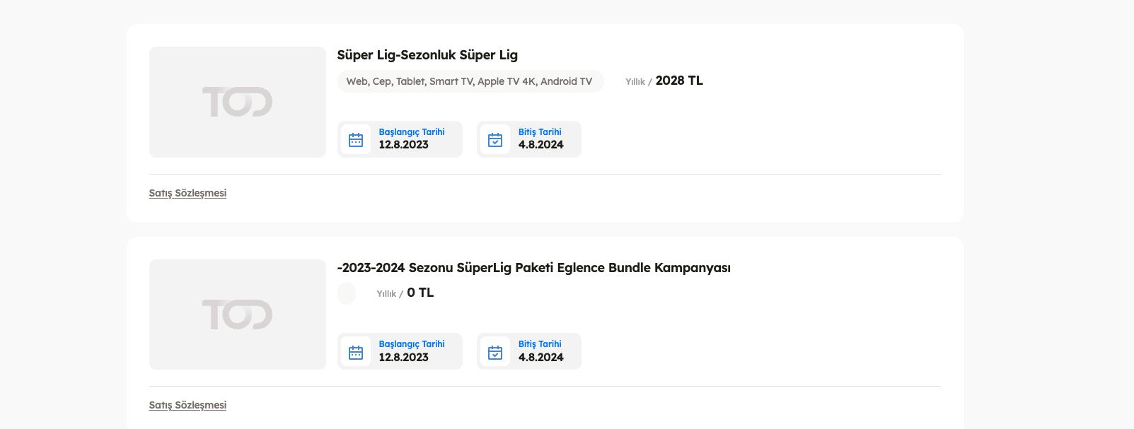Click TOD logo thumbnail of Bundle Kampanyası package
Screen dimensions: 1134x429
[x=238, y=315]
